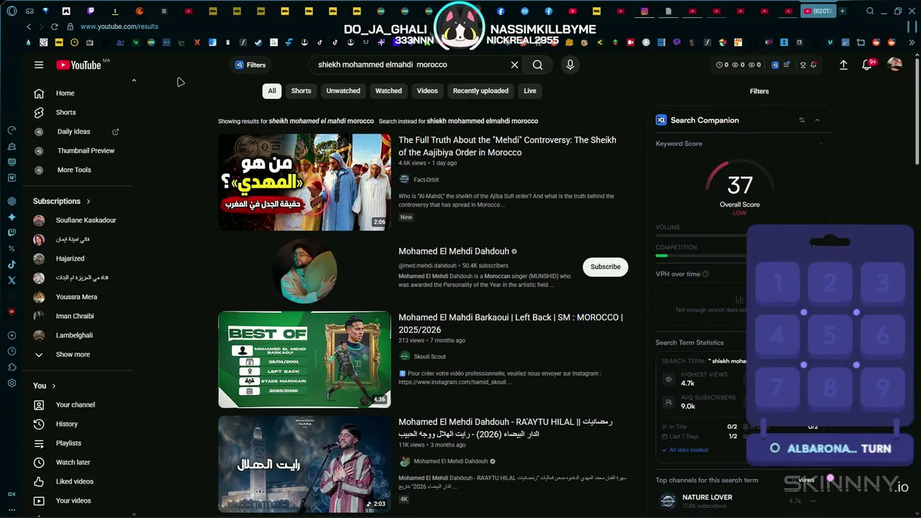Viewport: 921px width, 518px height.
Task: Select the Videos filter chip
Action: pyautogui.click(x=427, y=91)
